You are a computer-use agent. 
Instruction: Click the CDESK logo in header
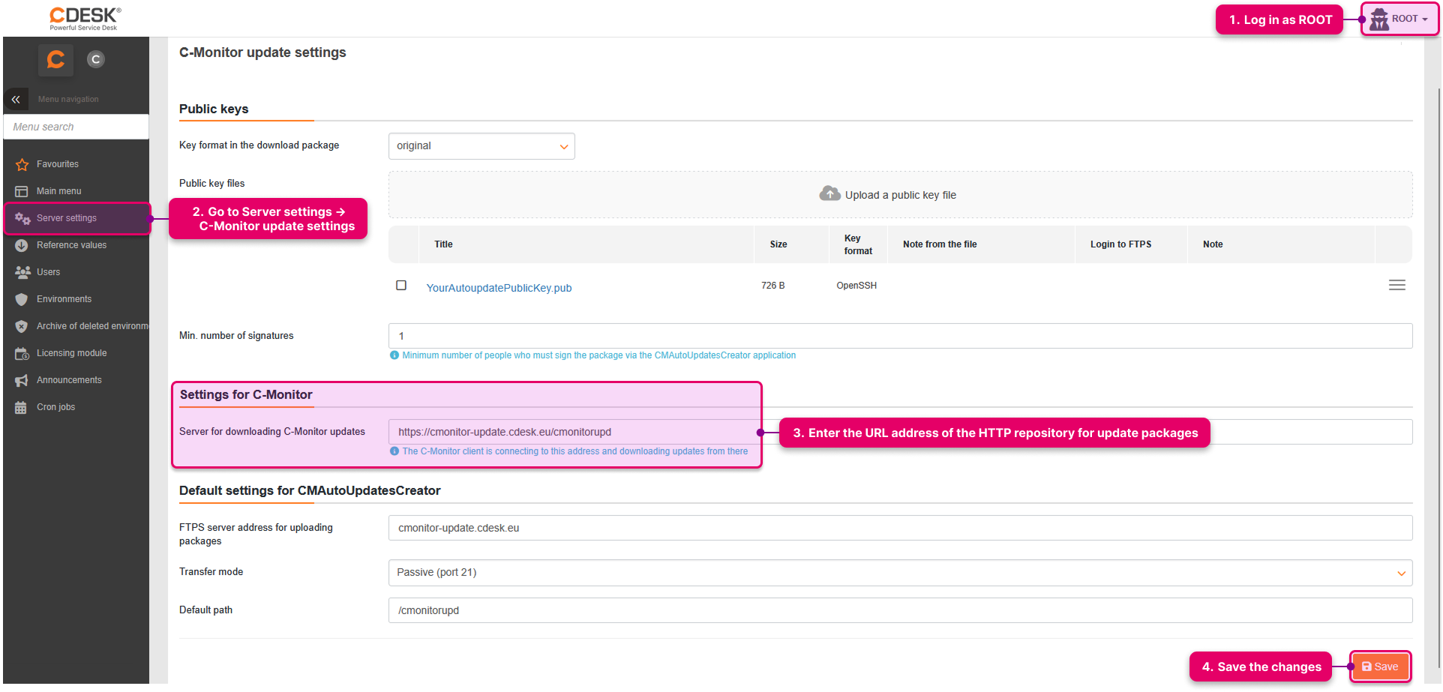point(85,18)
